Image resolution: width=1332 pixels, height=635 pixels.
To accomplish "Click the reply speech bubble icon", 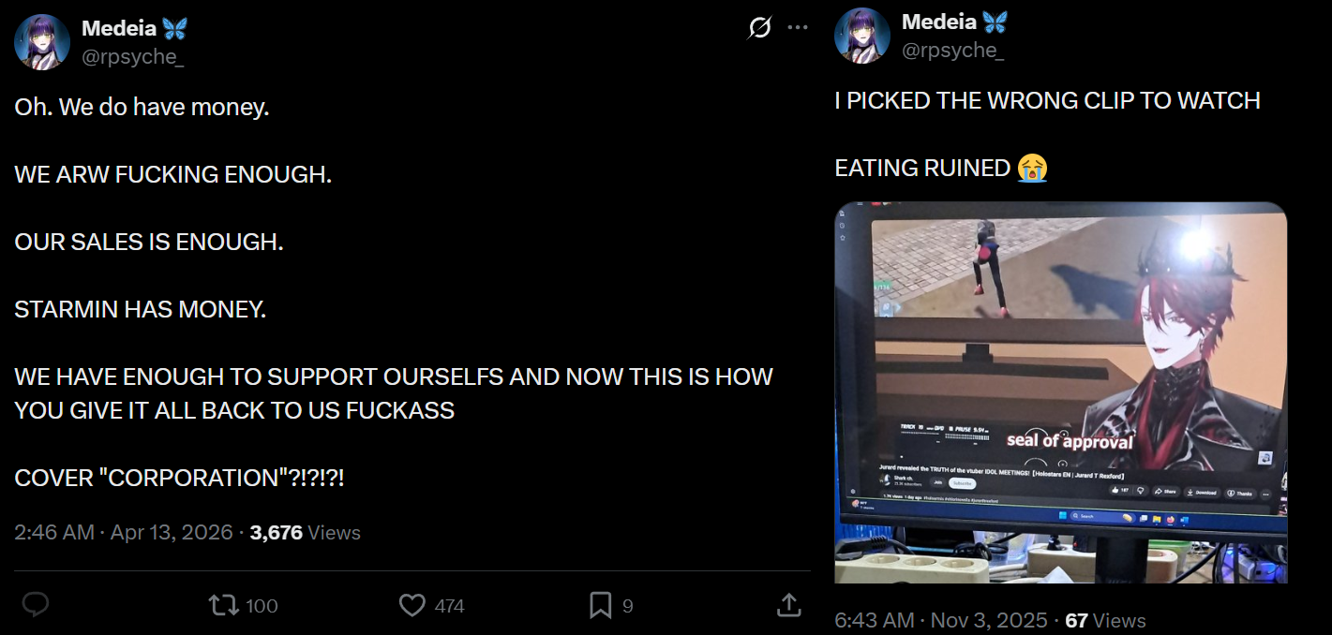I will point(36,605).
